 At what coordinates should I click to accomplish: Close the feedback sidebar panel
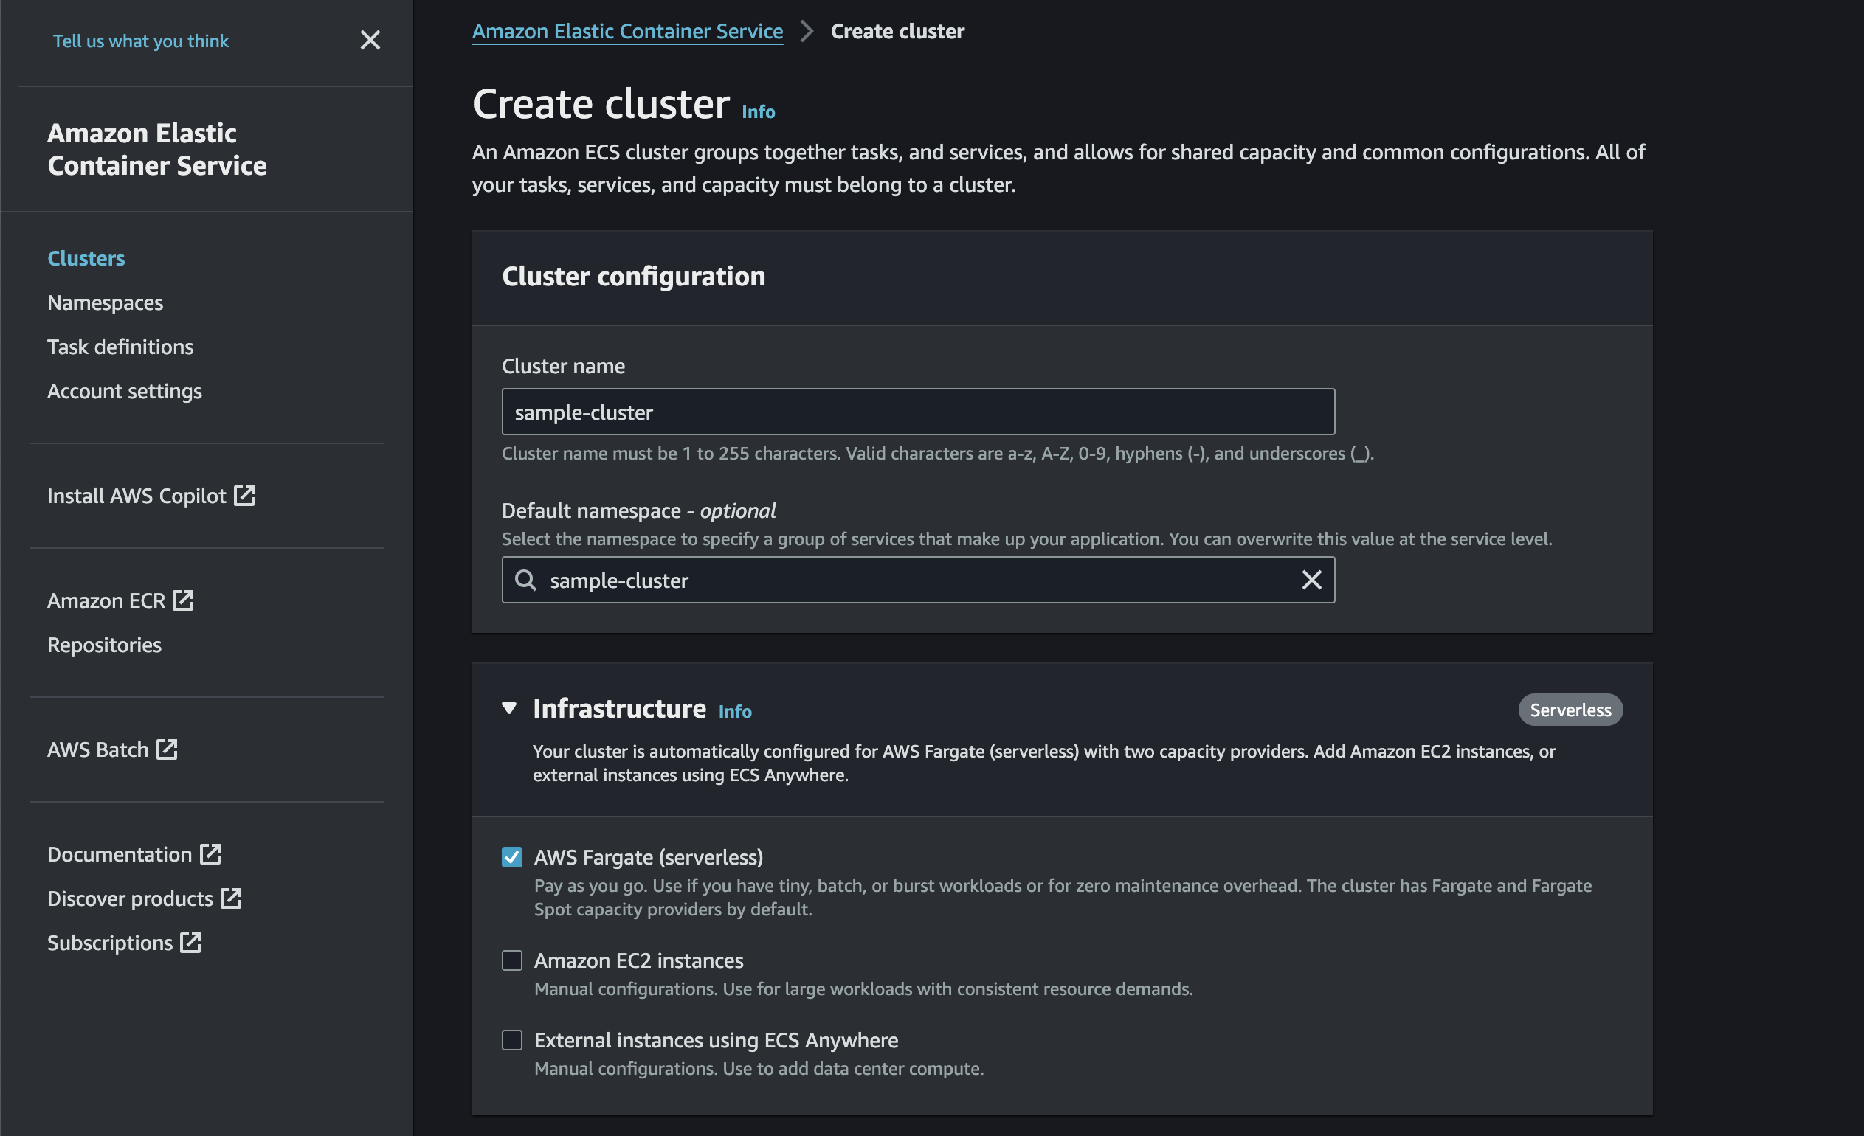[370, 40]
